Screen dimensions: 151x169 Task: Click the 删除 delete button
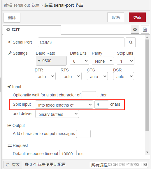pyautogui.click(x=12, y=18)
